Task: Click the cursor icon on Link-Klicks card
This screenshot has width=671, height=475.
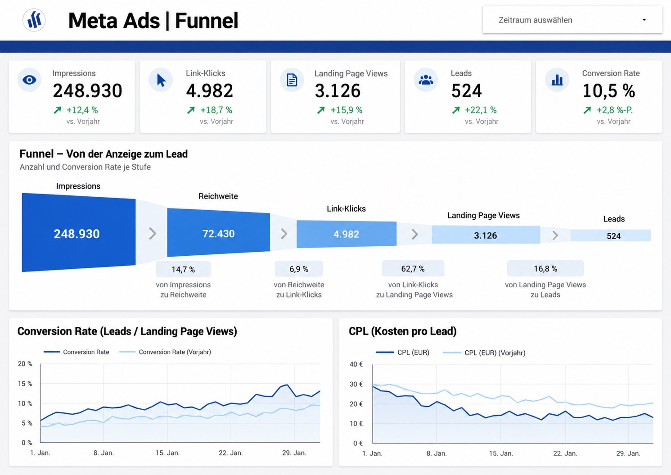Action: (x=161, y=80)
